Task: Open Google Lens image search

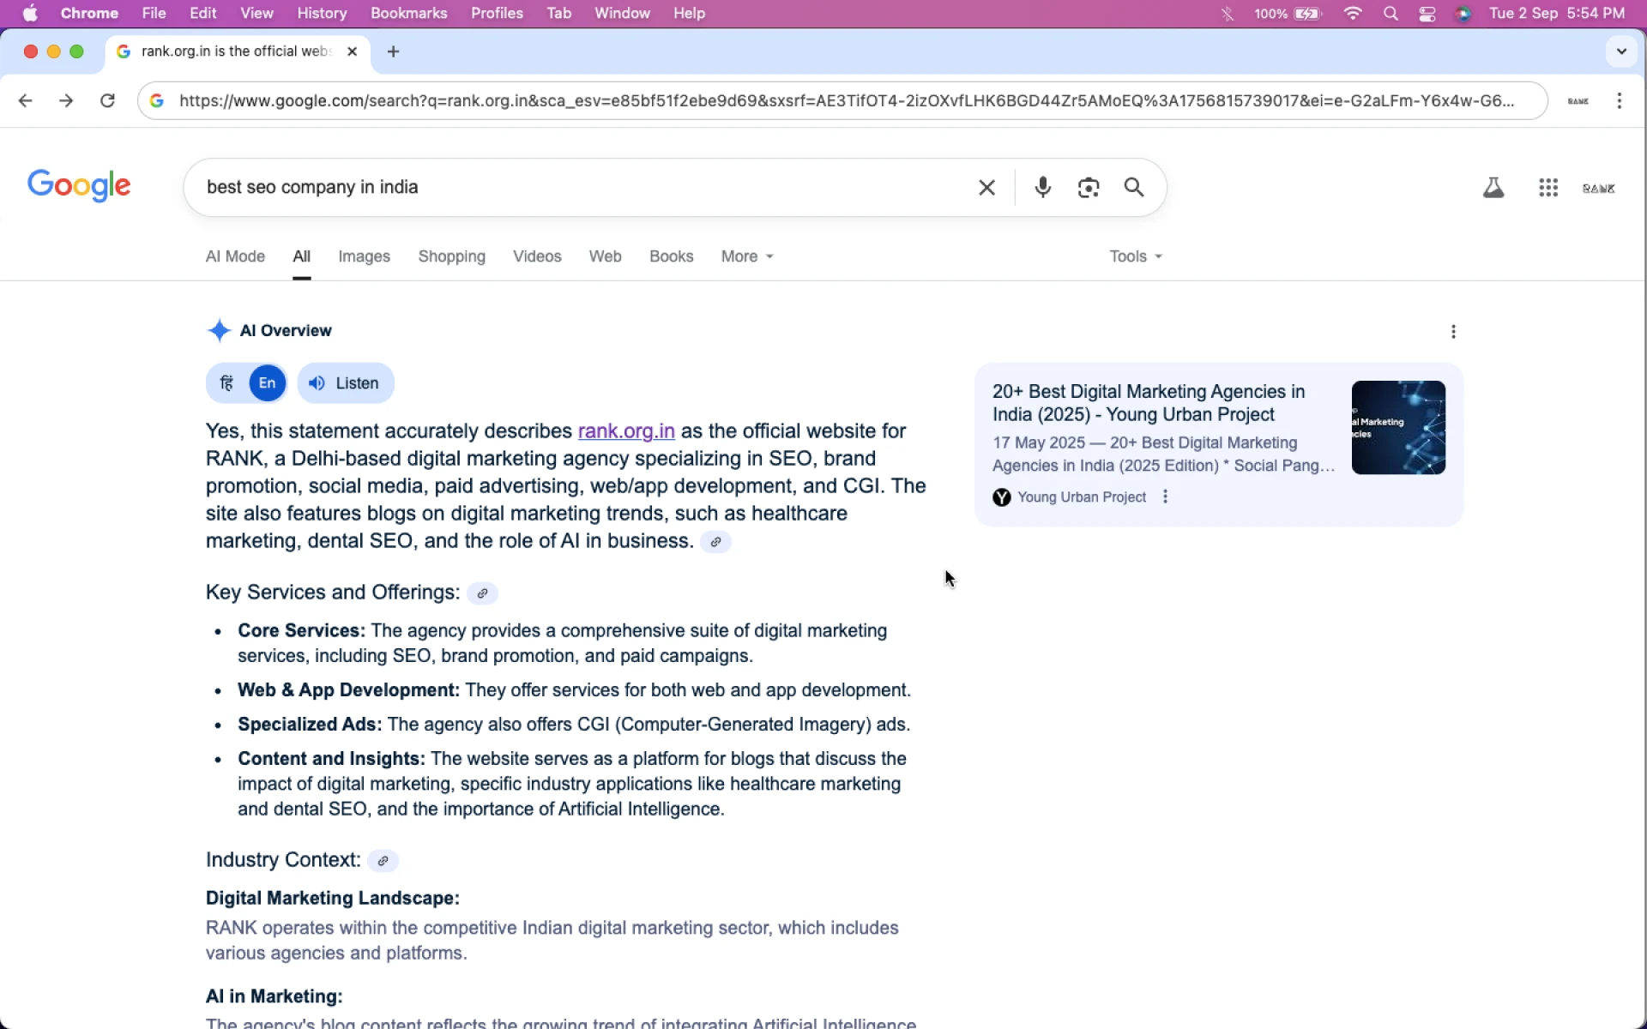Action: click(1088, 187)
